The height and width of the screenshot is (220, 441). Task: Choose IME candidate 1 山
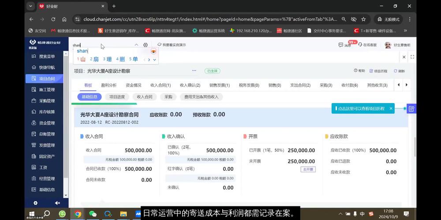[81, 59]
